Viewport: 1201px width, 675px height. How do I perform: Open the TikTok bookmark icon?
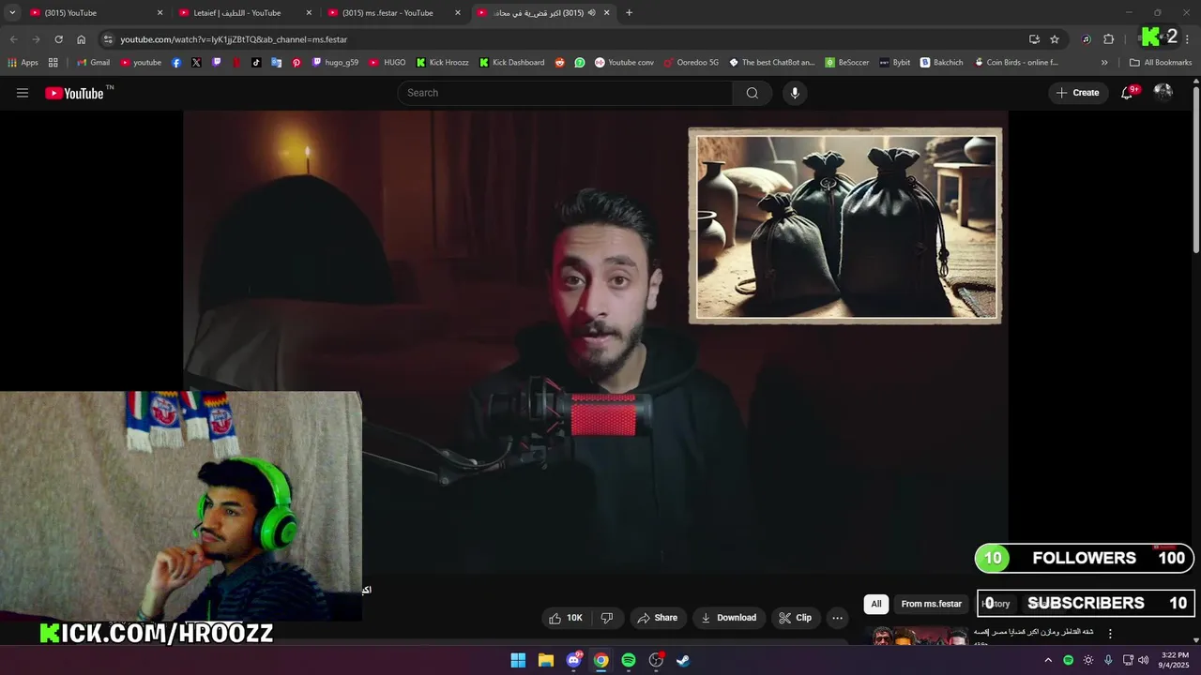coord(256,63)
